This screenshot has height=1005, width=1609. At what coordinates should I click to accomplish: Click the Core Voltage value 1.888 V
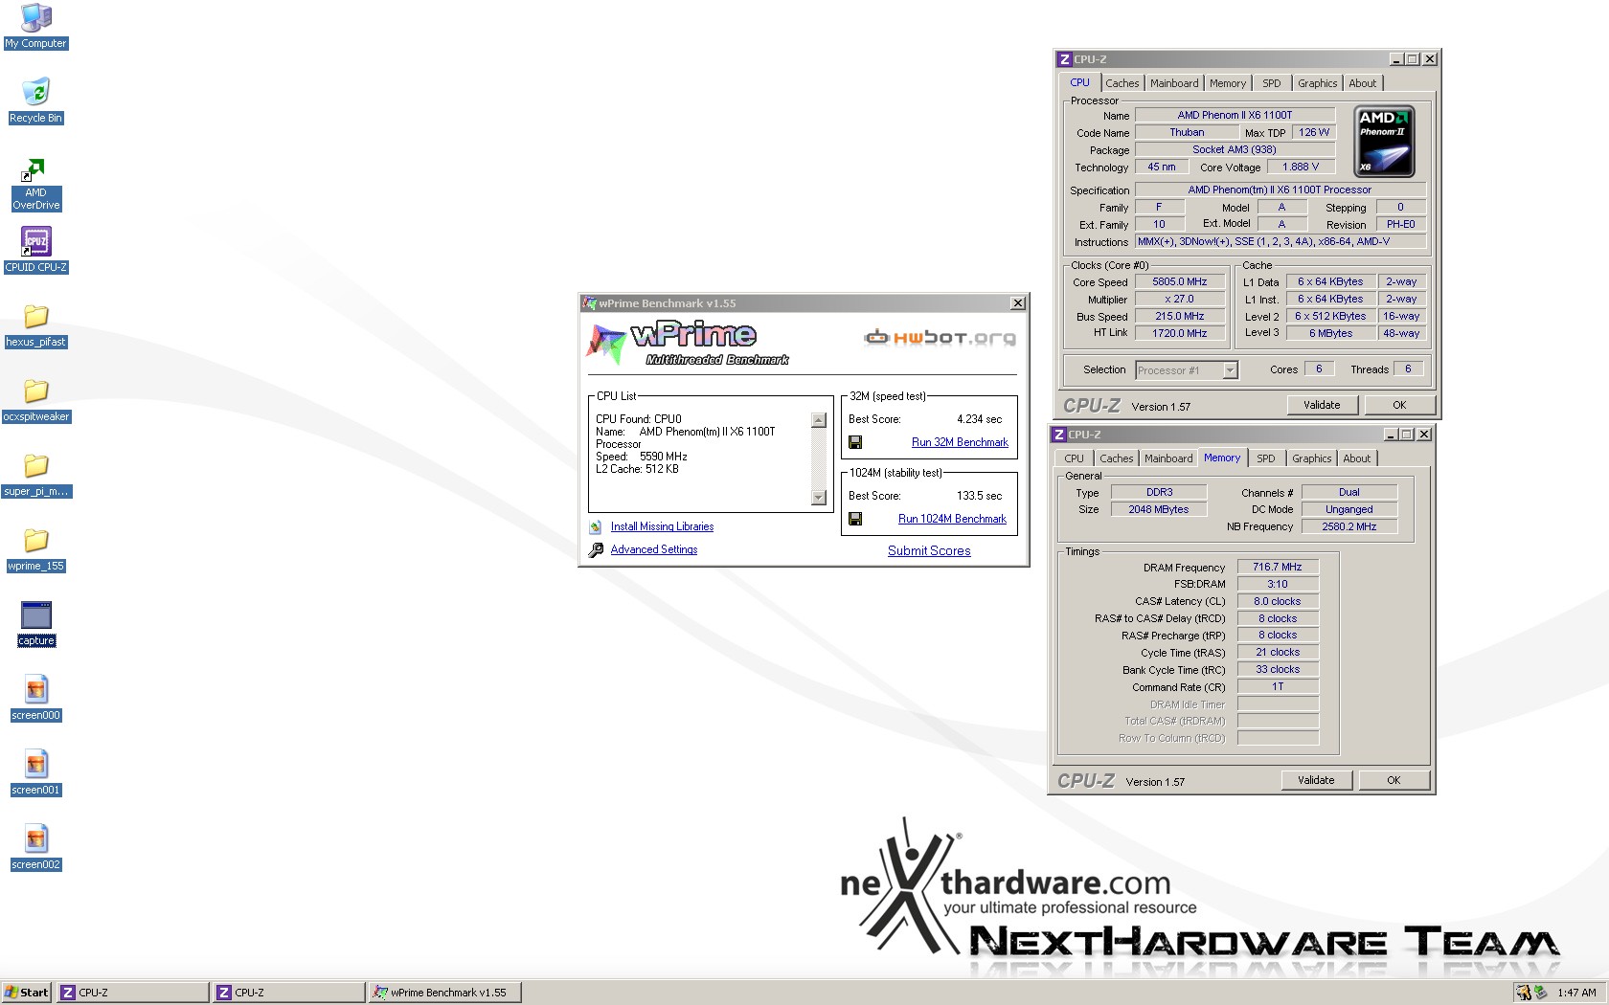click(1301, 167)
